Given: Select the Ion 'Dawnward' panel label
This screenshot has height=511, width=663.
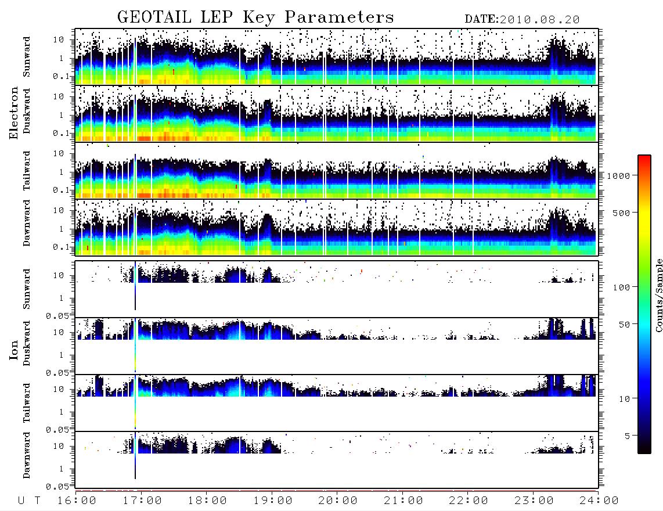Looking at the screenshot, I should pyautogui.click(x=27, y=455).
